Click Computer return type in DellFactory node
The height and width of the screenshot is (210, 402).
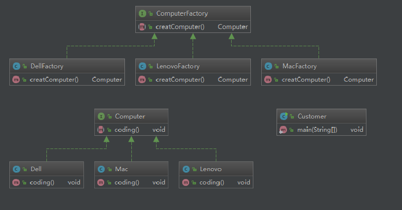pos(107,80)
